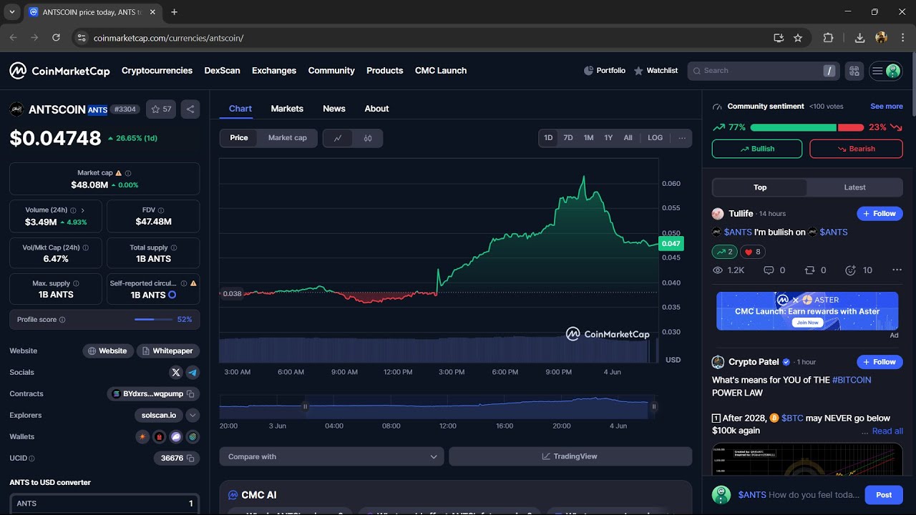Select the 7D time range

(568, 138)
